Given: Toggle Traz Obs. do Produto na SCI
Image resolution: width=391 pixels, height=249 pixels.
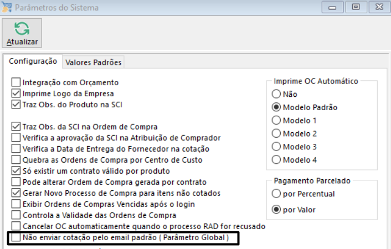Looking at the screenshot, I should point(16,105).
